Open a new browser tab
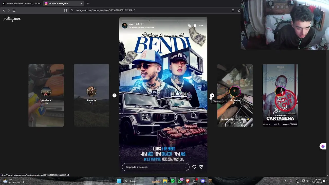329x185 pixels. click(x=88, y=3)
